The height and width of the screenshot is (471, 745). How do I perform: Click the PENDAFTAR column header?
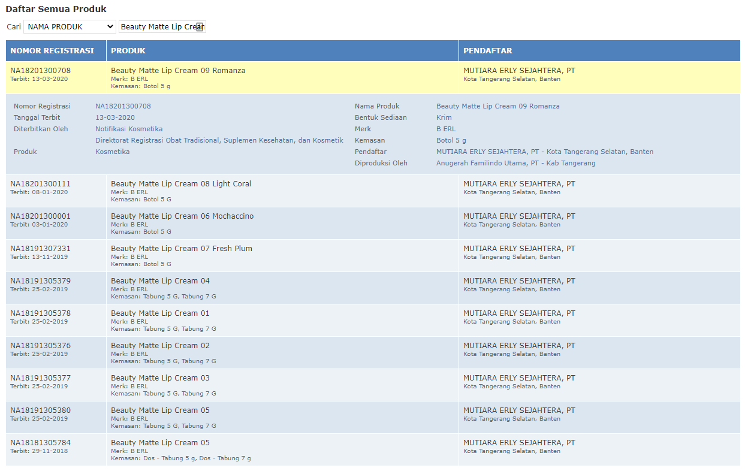click(487, 51)
